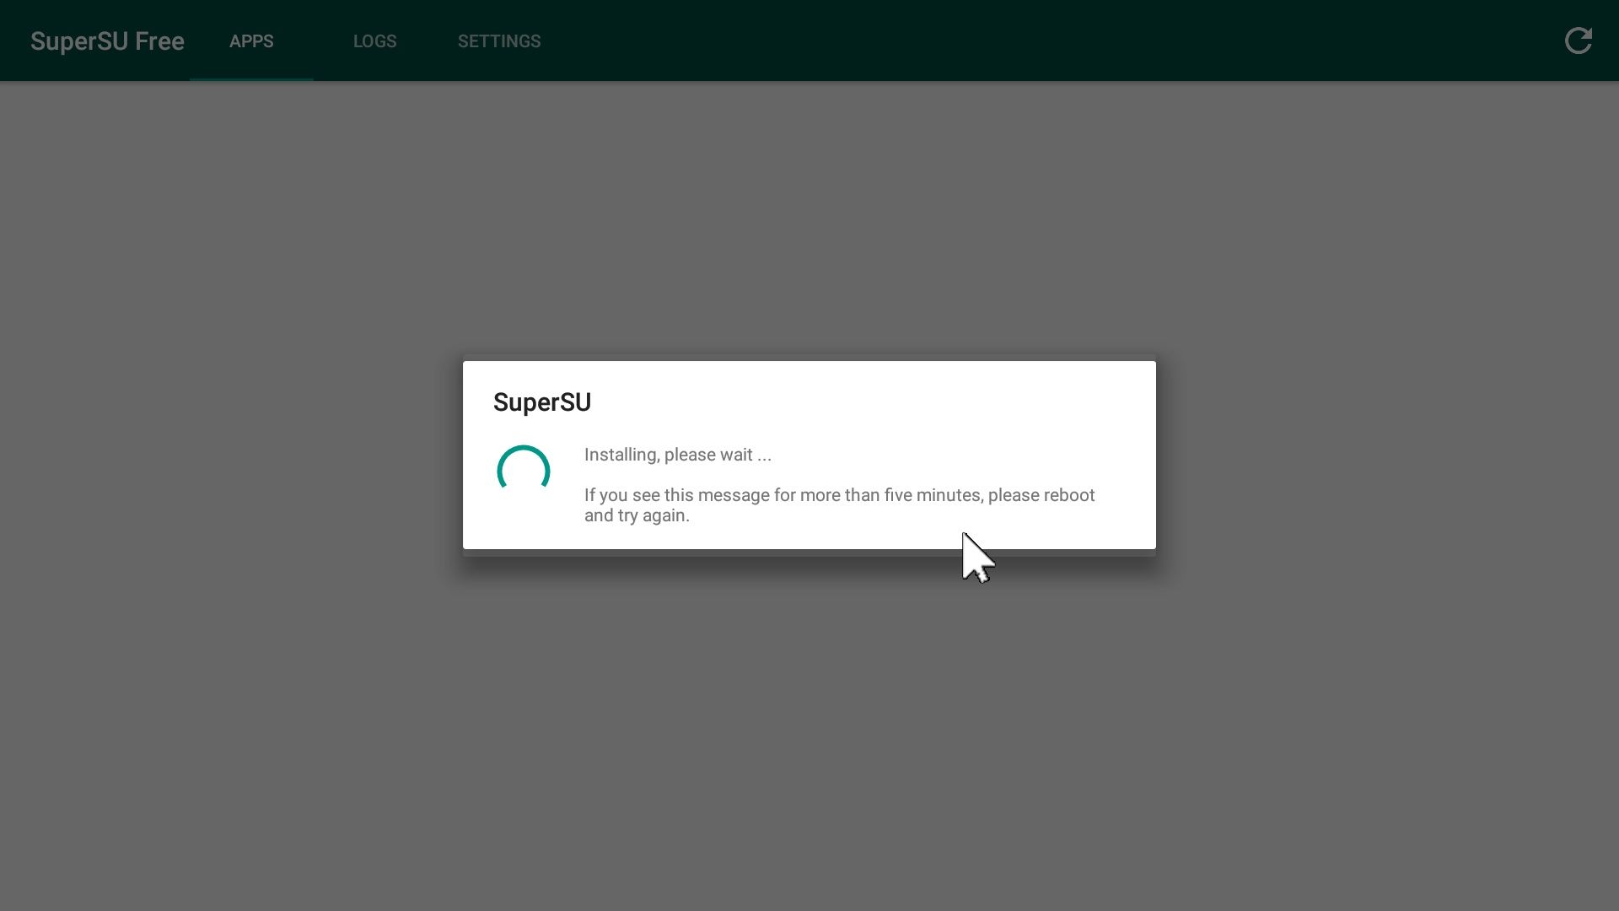
Task: Click the underline indicator beneath the APPS tab
Action: coord(251,78)
